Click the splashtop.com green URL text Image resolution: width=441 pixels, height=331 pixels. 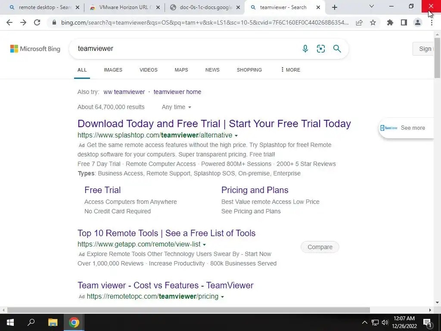click(x=155, y=135)
